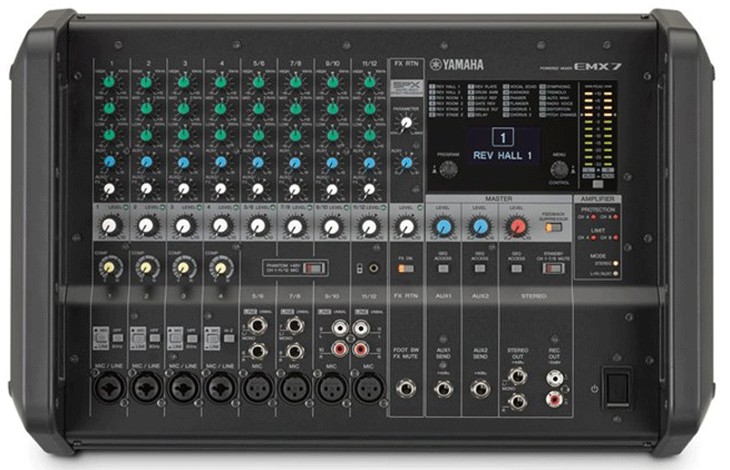Toggle the FEEDBACK SUPPRESSOR switch
The image size is (730, 470).
click(554, 227)
